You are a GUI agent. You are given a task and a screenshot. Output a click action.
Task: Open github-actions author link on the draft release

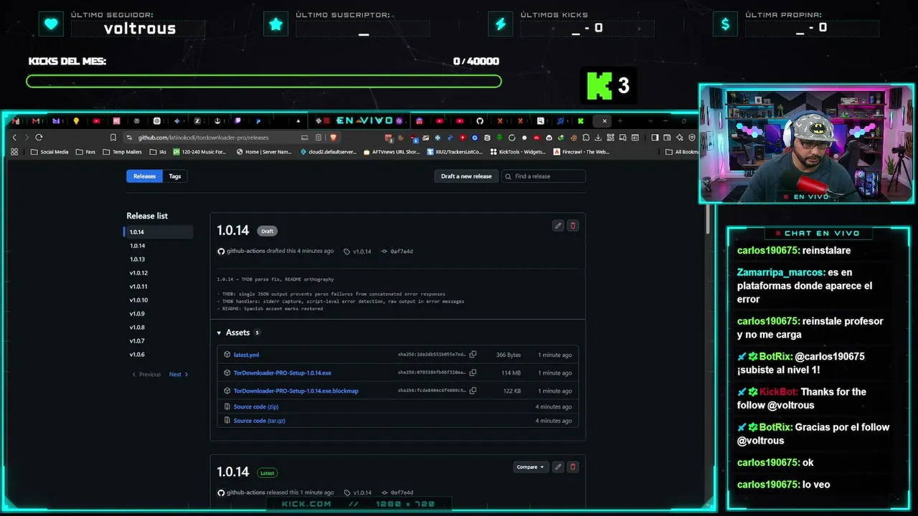click(245, 252)
